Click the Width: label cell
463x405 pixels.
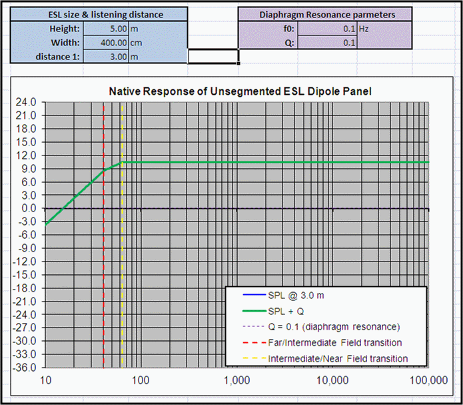(x=47, y=43)
